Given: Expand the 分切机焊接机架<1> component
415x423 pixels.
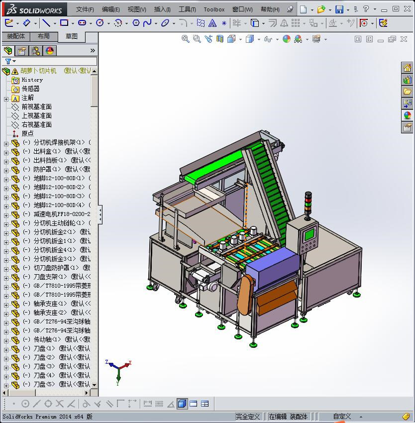Looking at the screenshot, I should 6,144.
